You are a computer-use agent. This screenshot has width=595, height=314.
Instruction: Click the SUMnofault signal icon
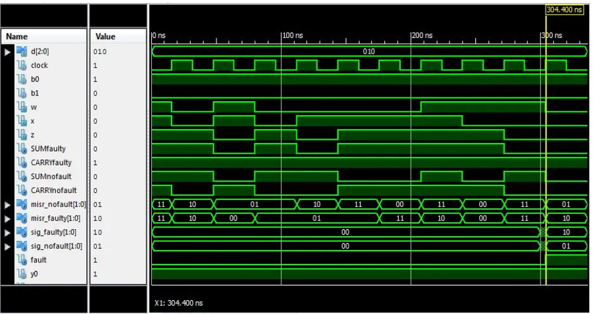point(22,177)
